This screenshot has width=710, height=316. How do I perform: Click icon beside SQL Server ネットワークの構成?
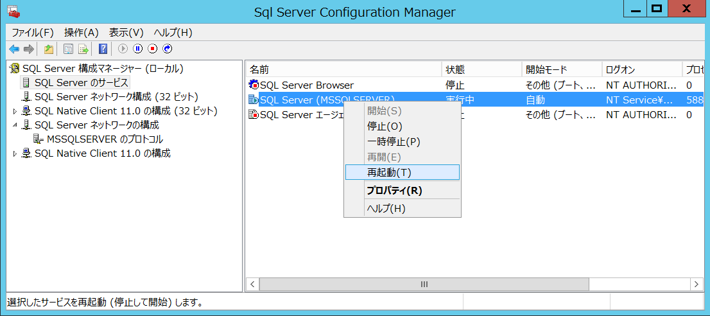(x=27, y=125)
